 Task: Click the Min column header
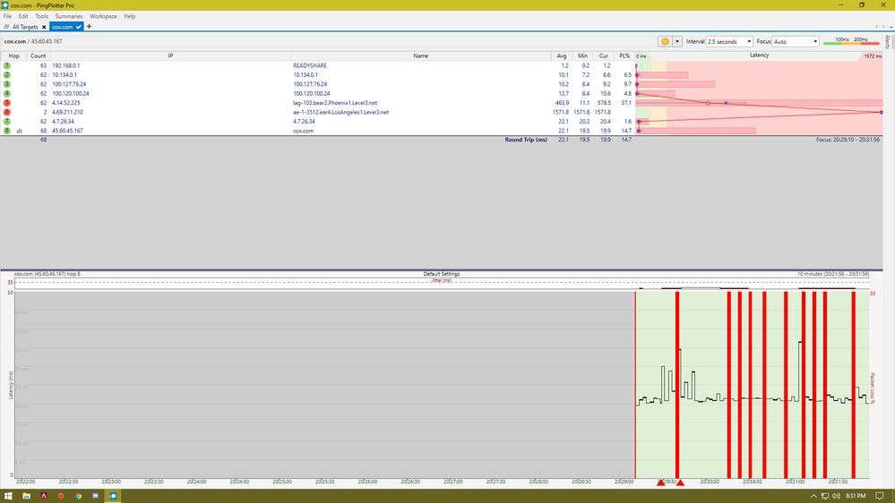582,55
